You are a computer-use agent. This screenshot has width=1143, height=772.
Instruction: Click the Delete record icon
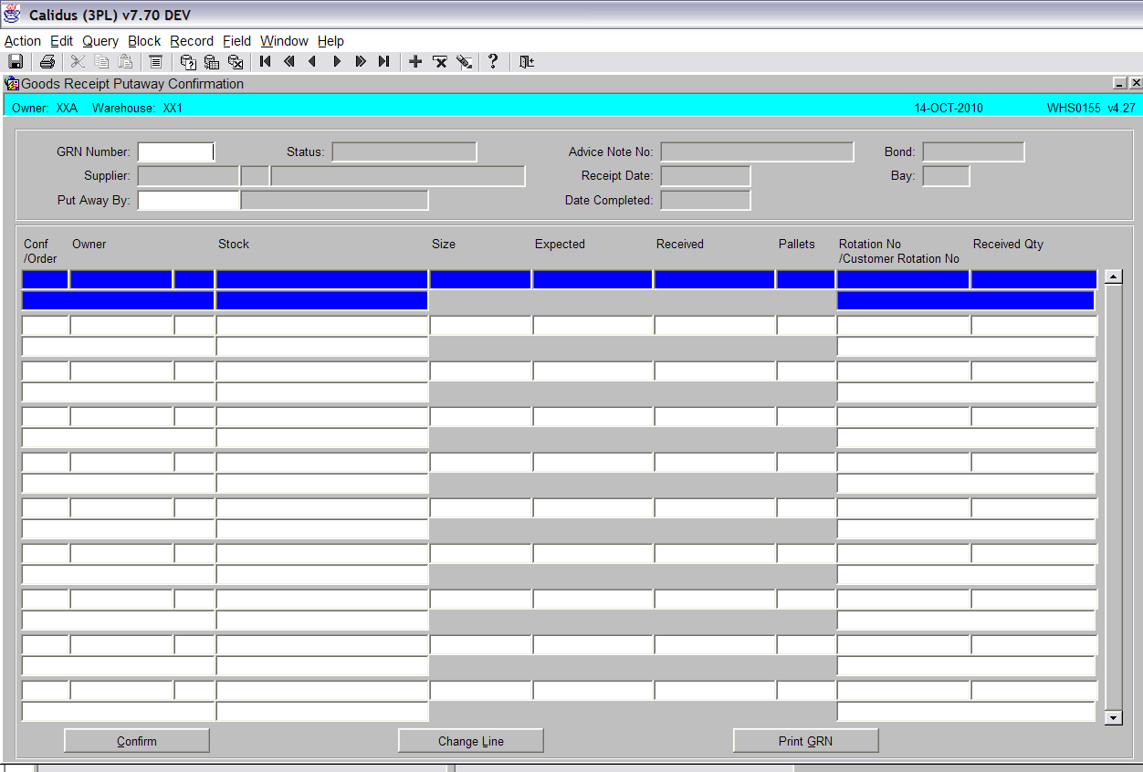pos(440,62)
